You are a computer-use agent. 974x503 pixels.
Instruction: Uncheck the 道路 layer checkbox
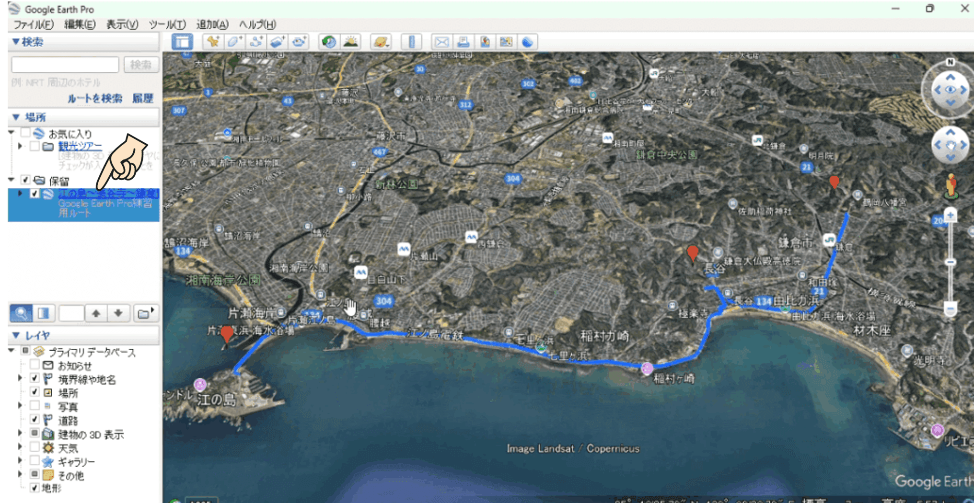pyautogui.click(x=35, y=420)
